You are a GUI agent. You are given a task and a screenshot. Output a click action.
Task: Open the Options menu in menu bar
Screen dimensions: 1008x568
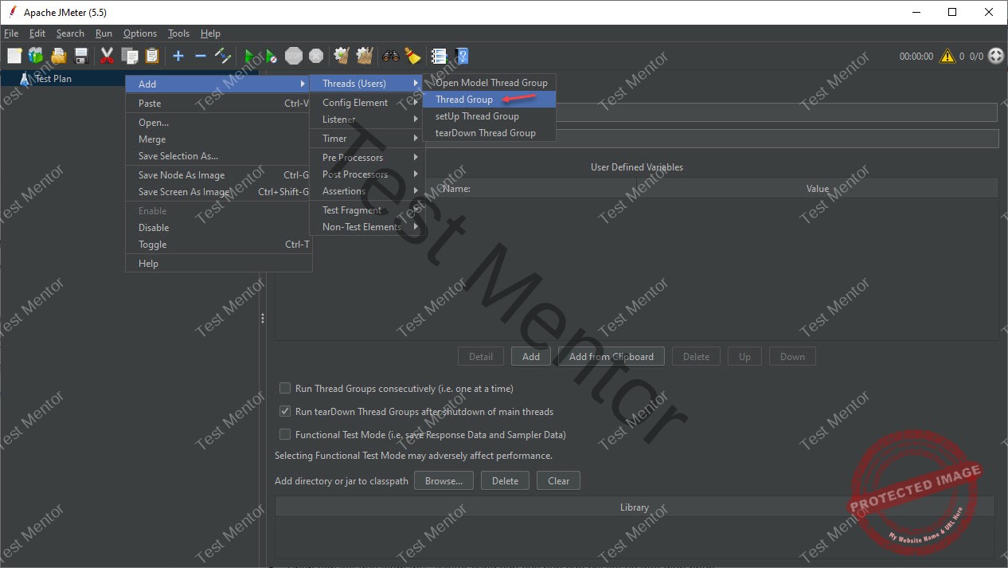(x=140, y=33)
